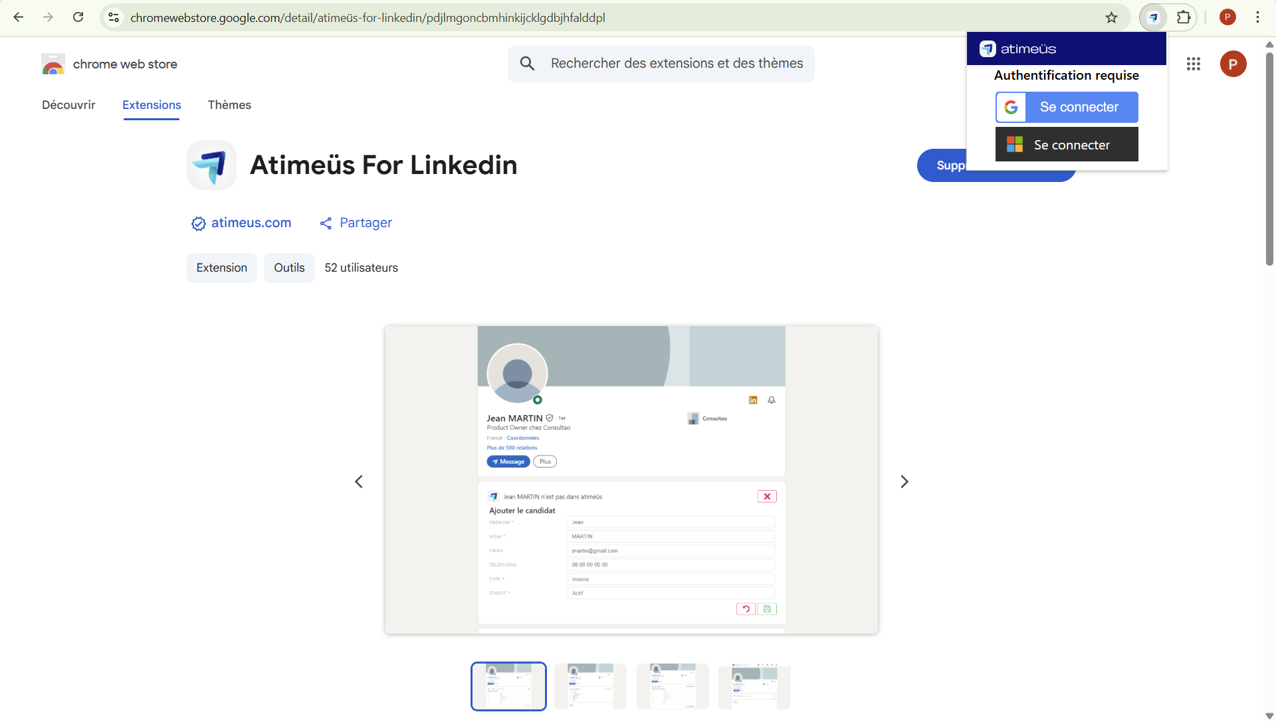Viewport: 1276px width, 722px height.
Task: Click the site information icon in the address bar
Action: point(114,18)
